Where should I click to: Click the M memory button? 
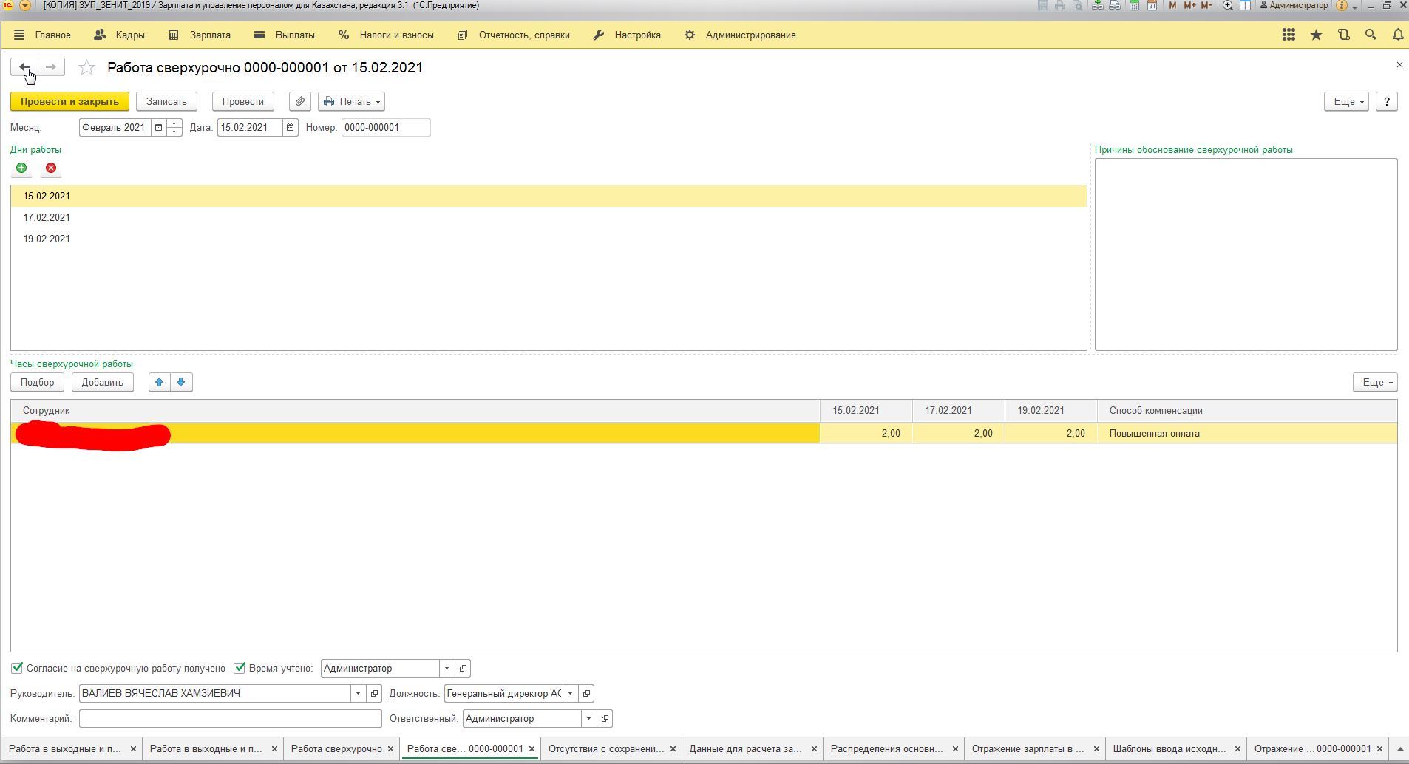coord(1172,5)
